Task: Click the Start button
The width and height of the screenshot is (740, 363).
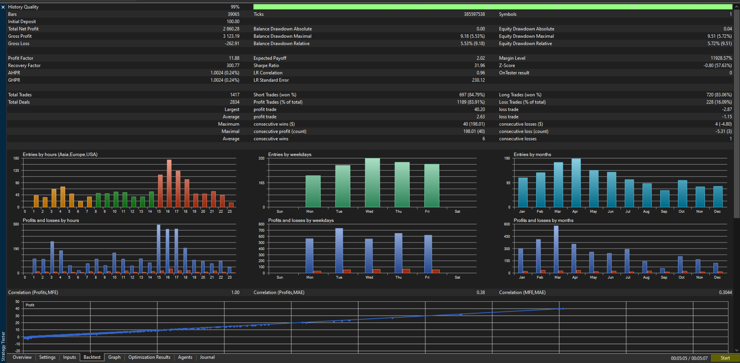Action: [725, 358]
